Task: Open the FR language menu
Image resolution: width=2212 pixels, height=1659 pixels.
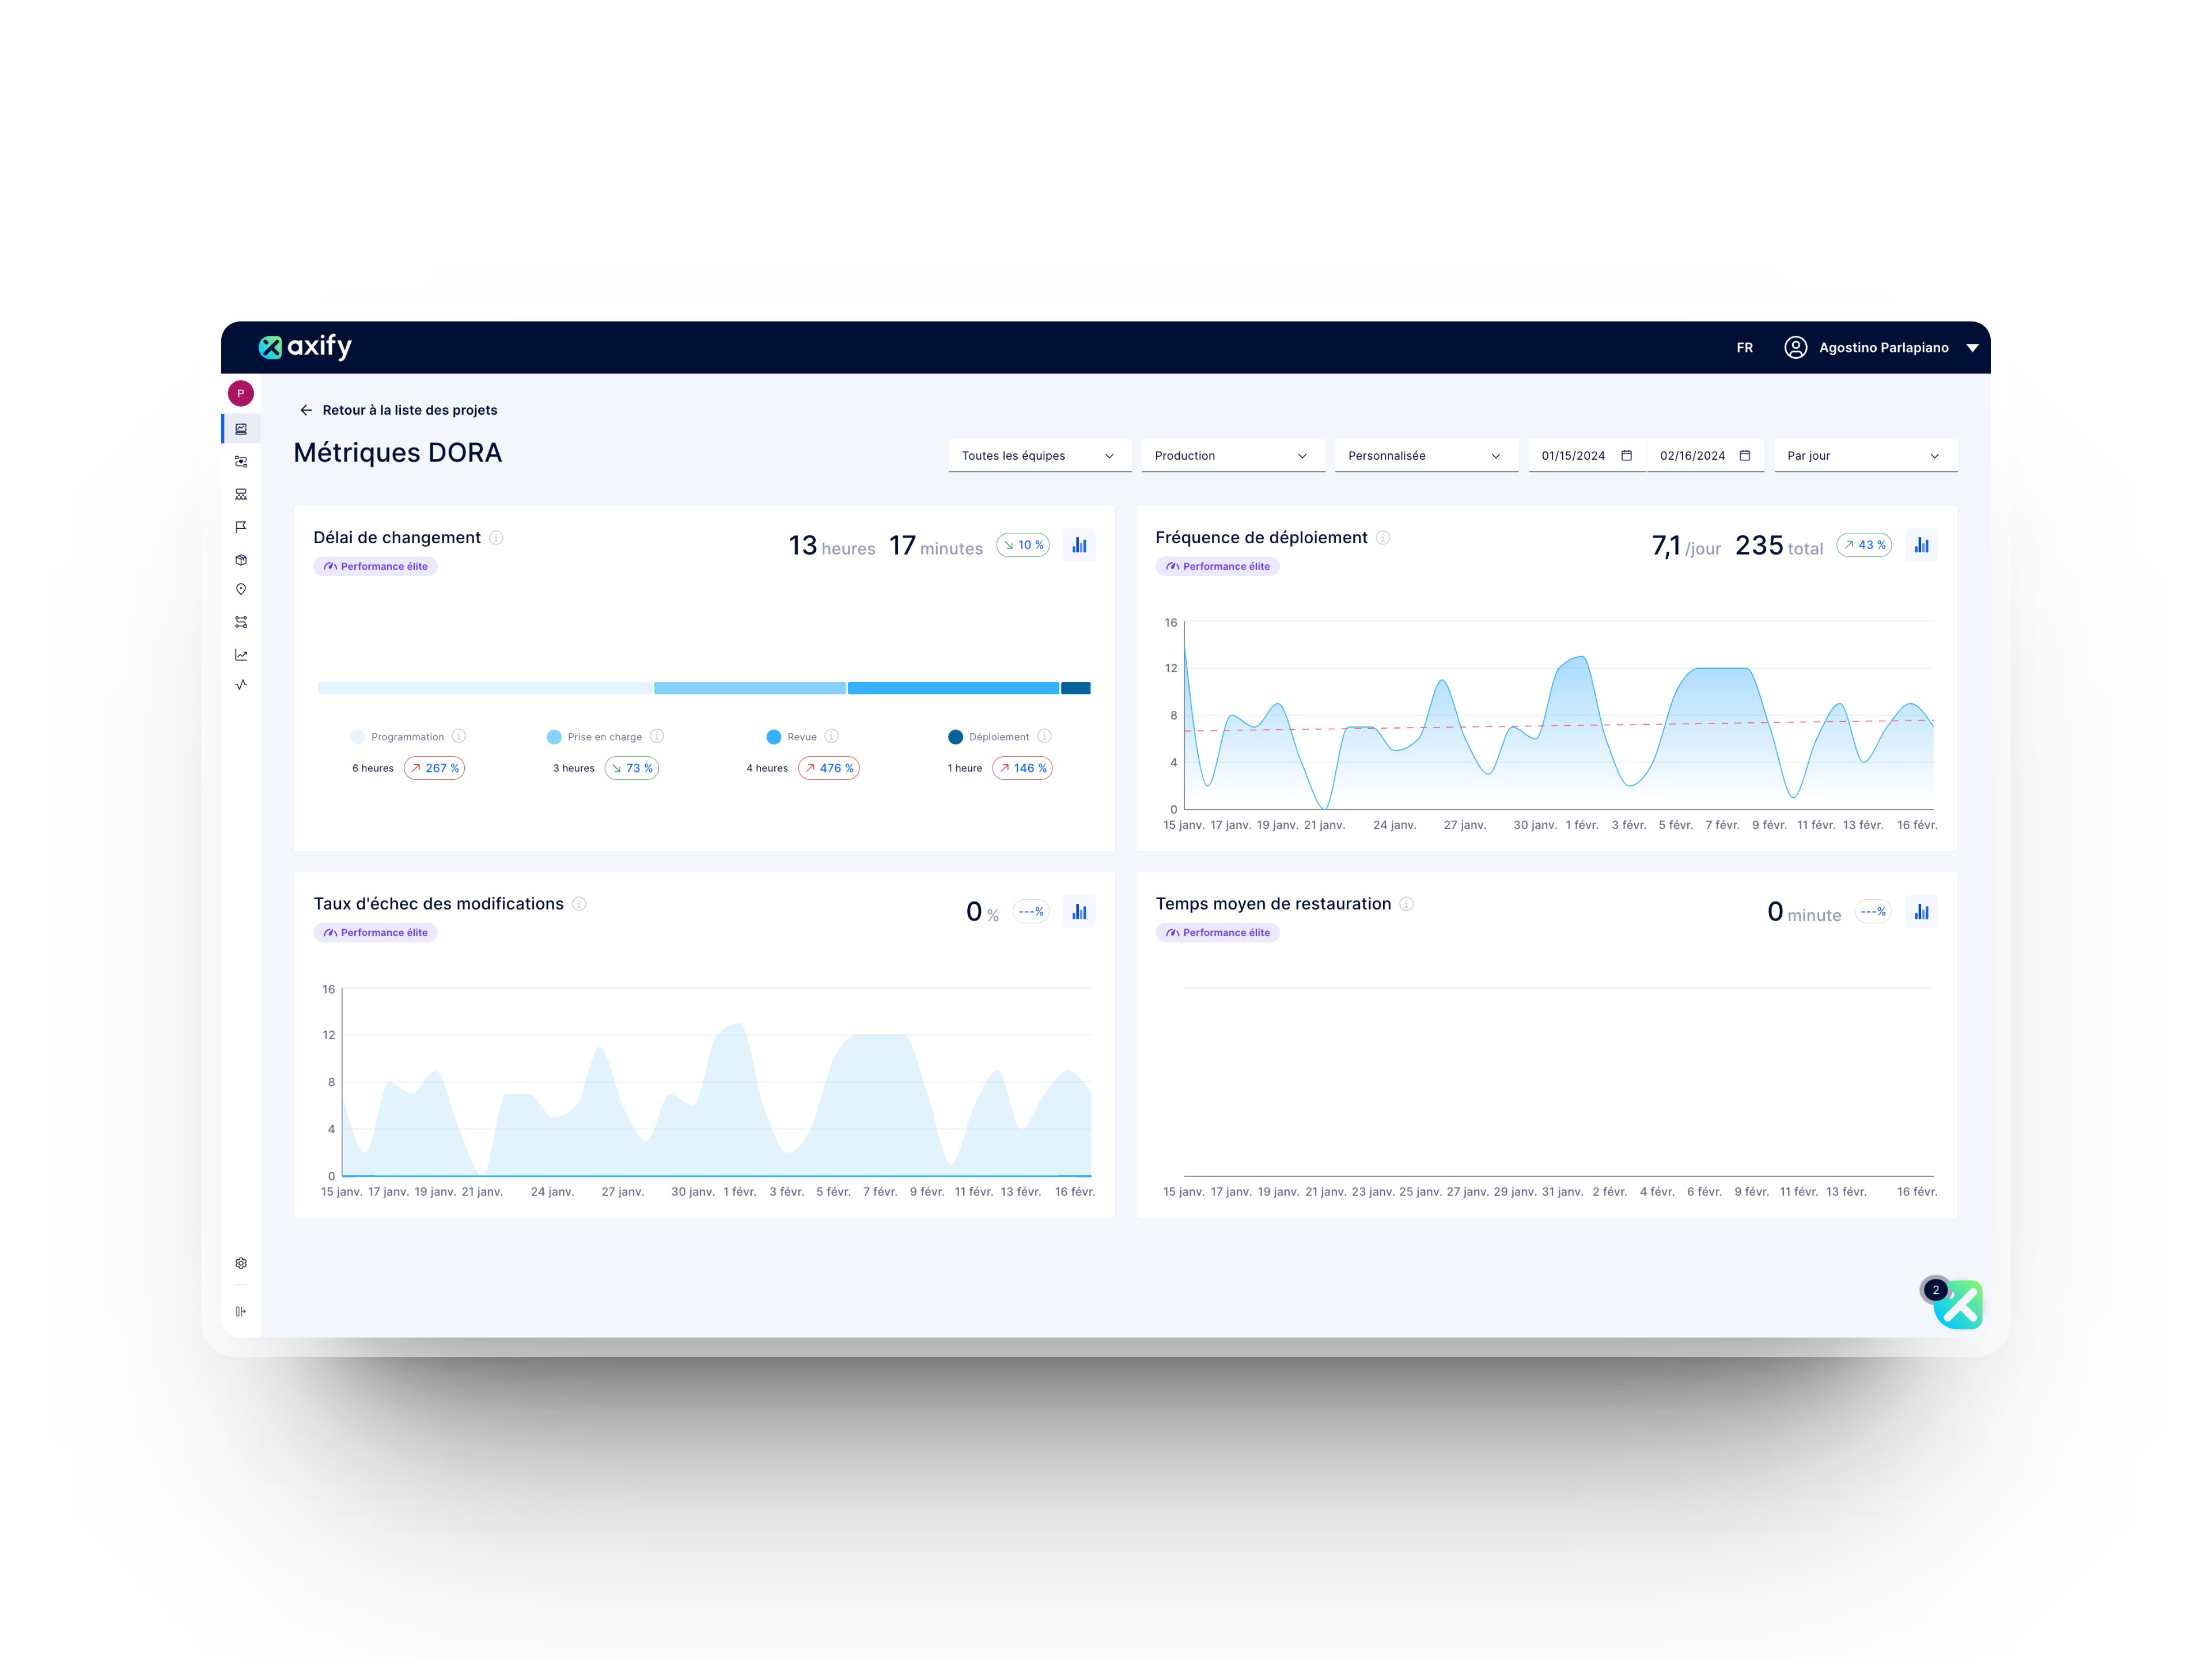Action: tap(1744, 347)
